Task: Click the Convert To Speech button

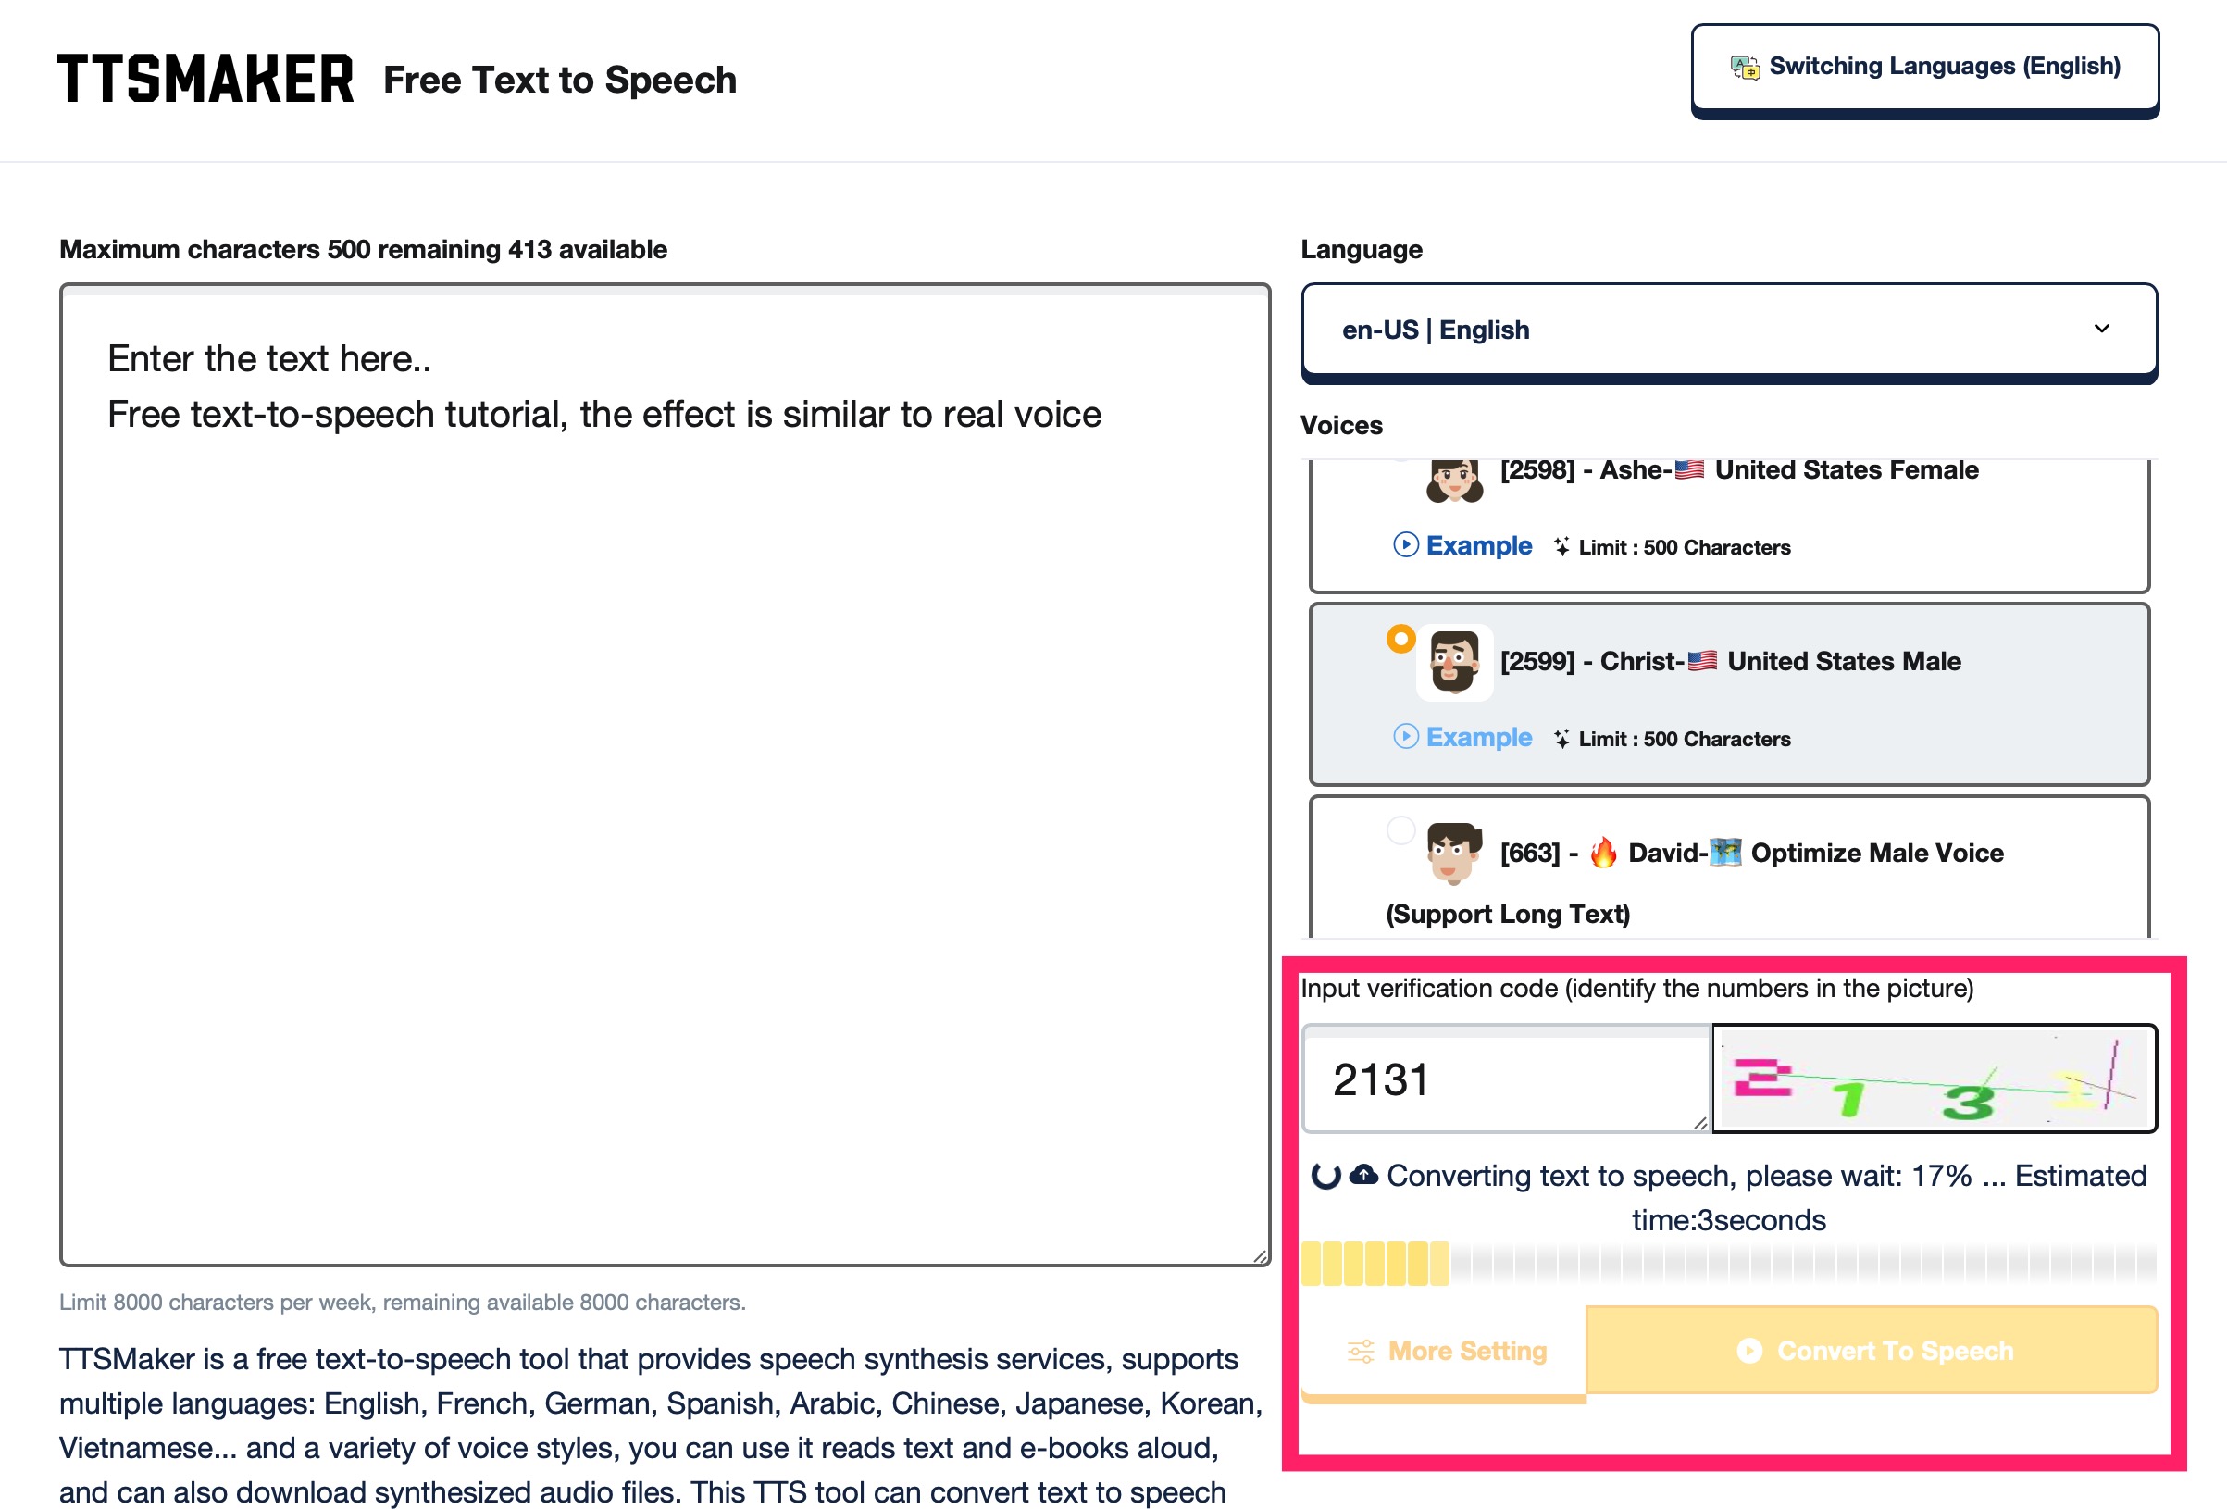Action: pyautogui.click(x=1872, y=1350)
